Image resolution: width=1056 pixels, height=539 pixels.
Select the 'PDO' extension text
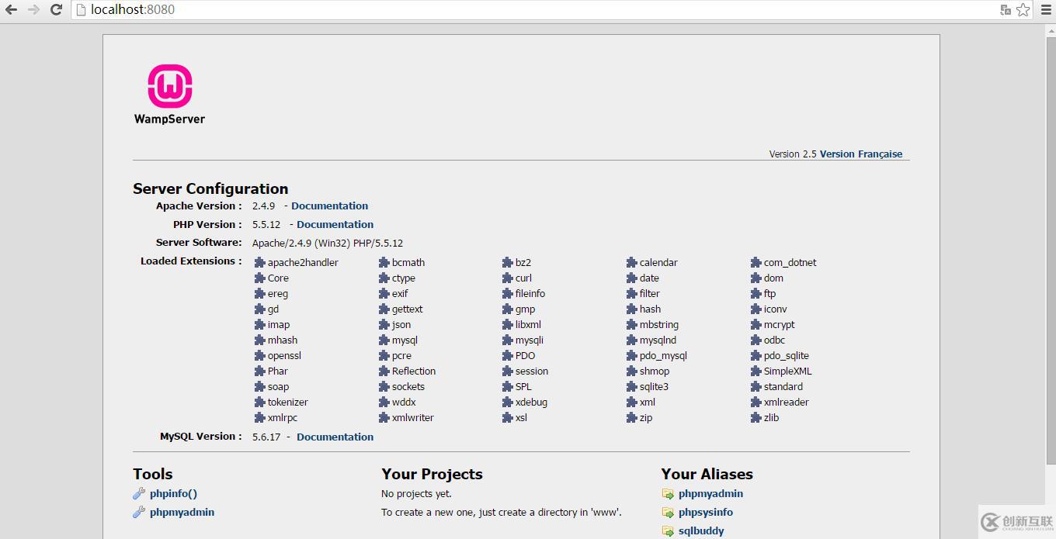[x=526, y=356]
